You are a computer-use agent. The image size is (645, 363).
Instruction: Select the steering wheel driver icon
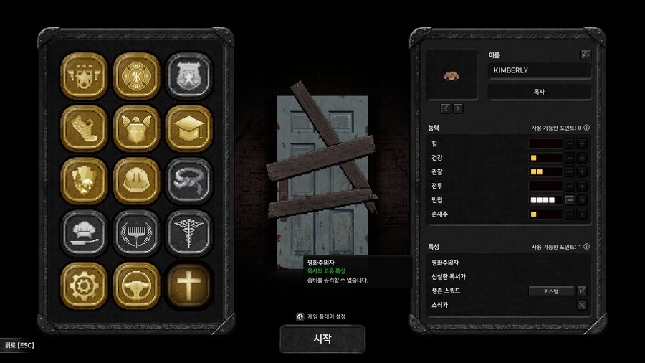pos(136,286)
